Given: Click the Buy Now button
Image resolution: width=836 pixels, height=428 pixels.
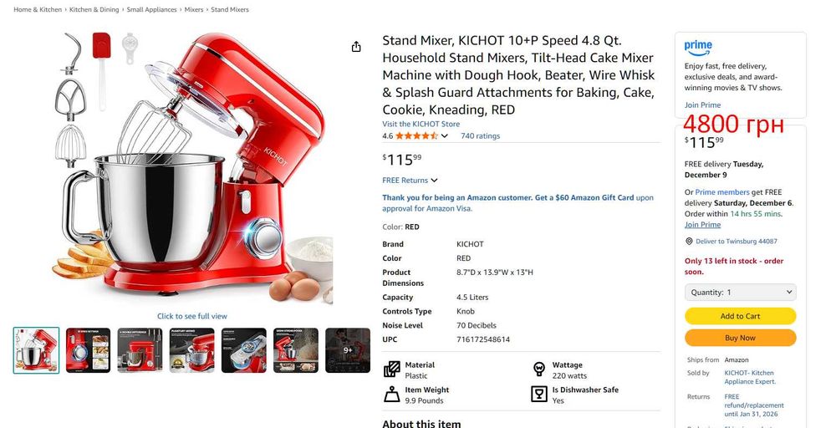Looking at the screenshot, I should 741,338.
